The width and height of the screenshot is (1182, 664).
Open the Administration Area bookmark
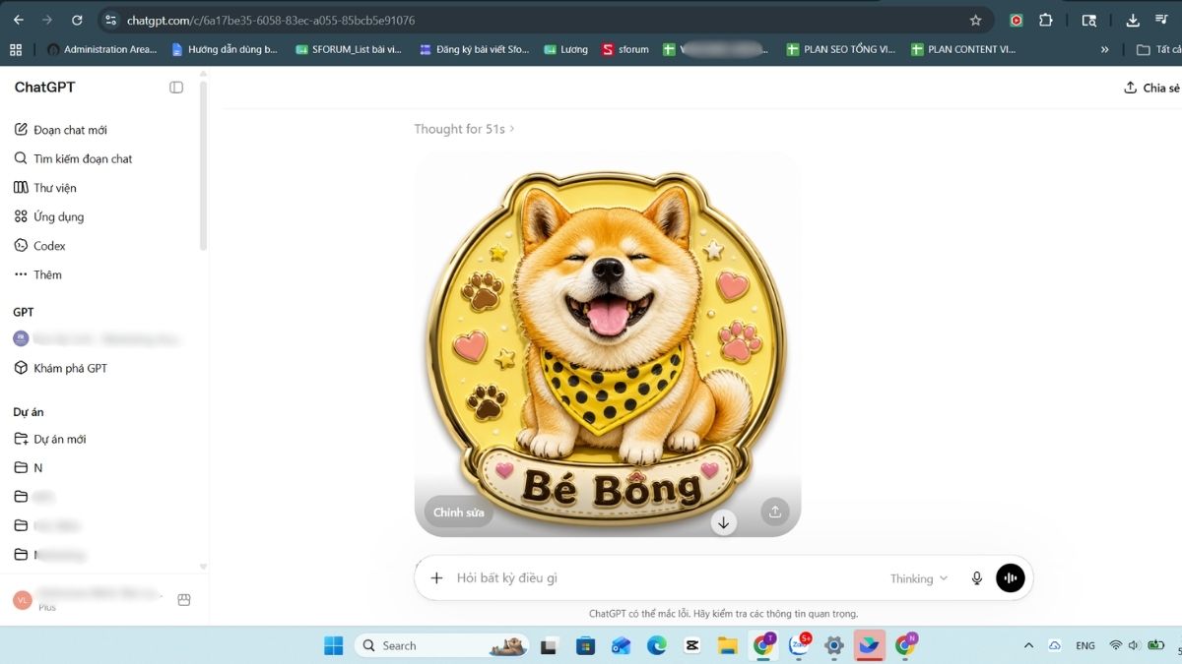101,49
